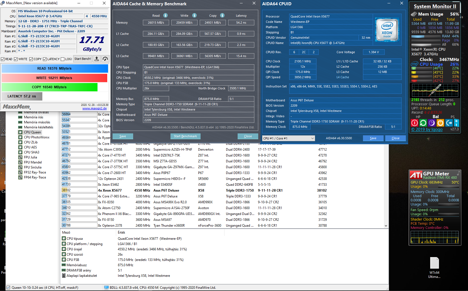Screen dimensions: 468x291
Task: Click the wrench icon beside Mem Usage
Action: [x=414, y=14]
